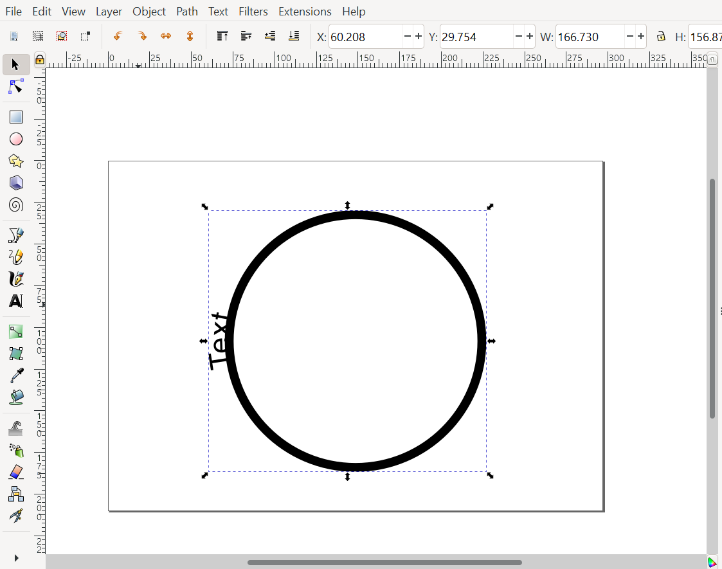Screen dimensions: 722x569
Task: Select the Spiral tool
Action: (x=15, y=204)
